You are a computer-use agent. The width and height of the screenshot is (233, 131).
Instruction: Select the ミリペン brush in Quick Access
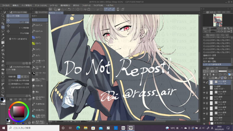39,49
